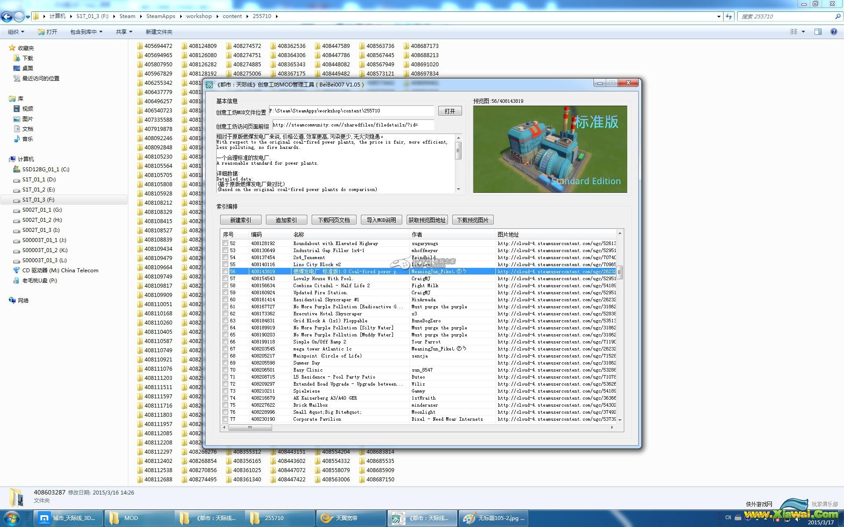Open 天翼宽带 taskbar application
Screen dimensions: 844x527
pos(351,518)
